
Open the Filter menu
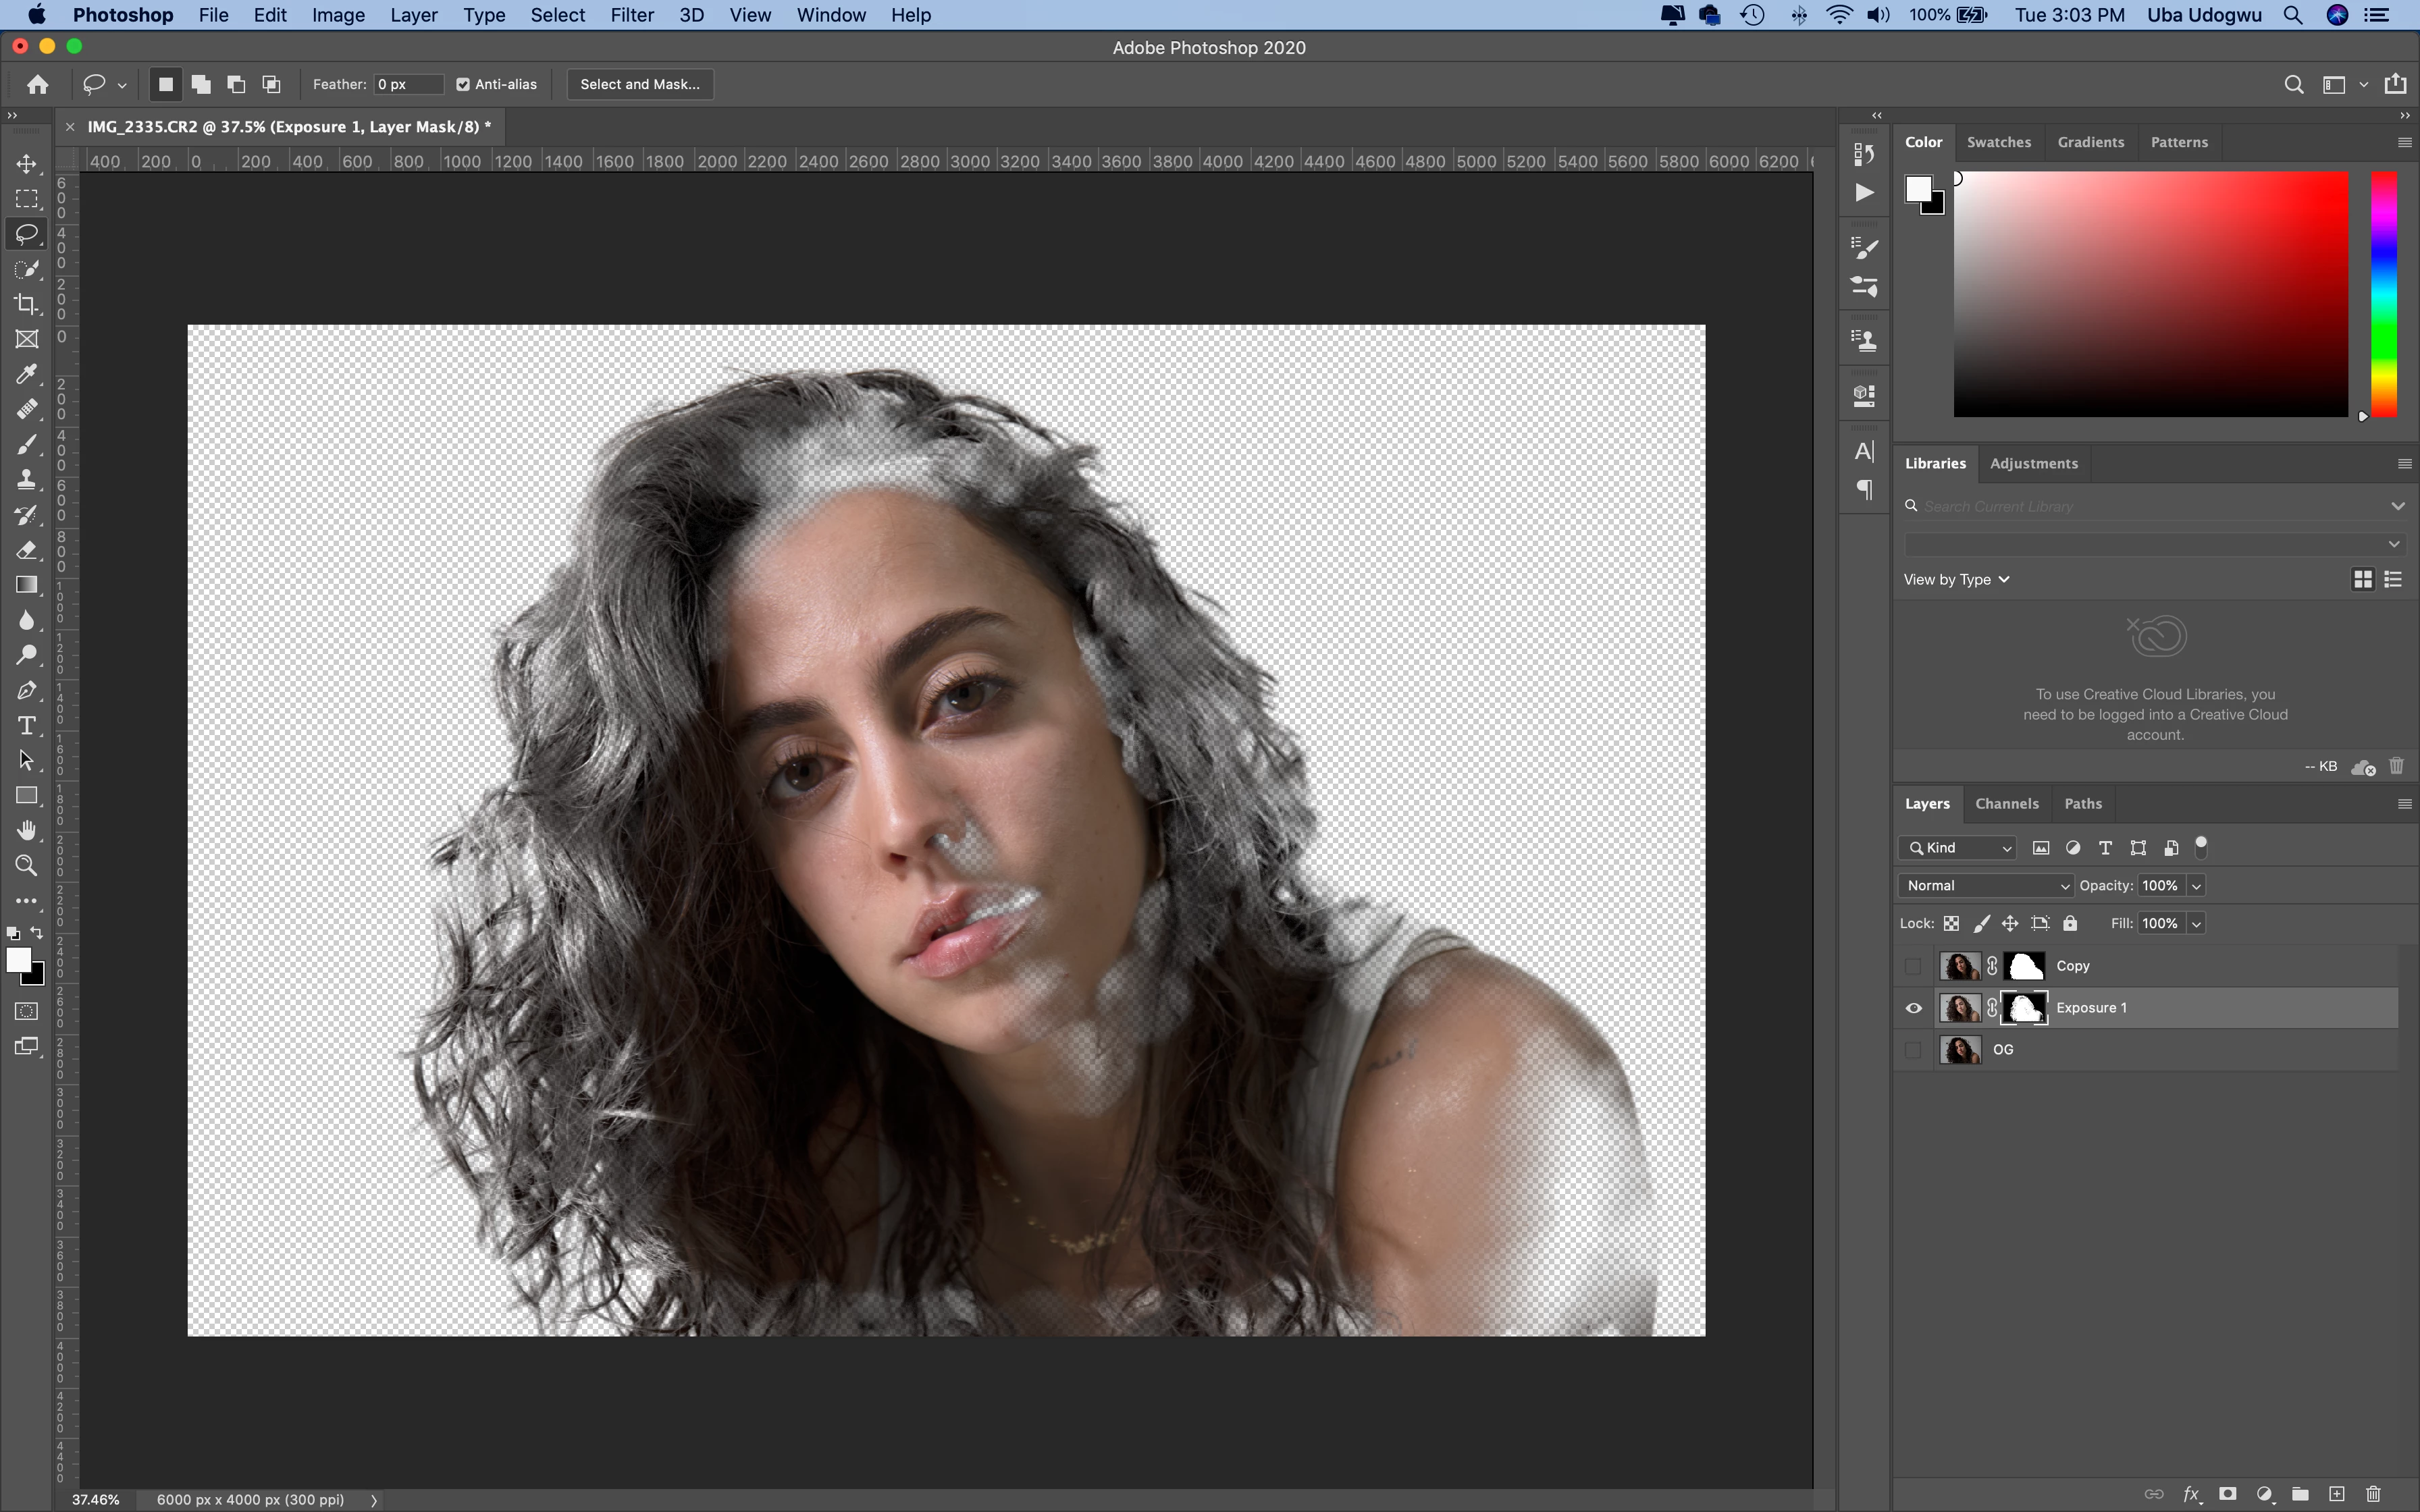coord(631,15)
